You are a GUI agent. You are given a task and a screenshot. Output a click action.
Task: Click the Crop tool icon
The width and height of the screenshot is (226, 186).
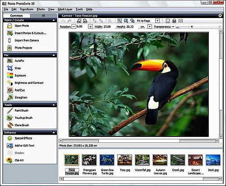coord(10,68)
